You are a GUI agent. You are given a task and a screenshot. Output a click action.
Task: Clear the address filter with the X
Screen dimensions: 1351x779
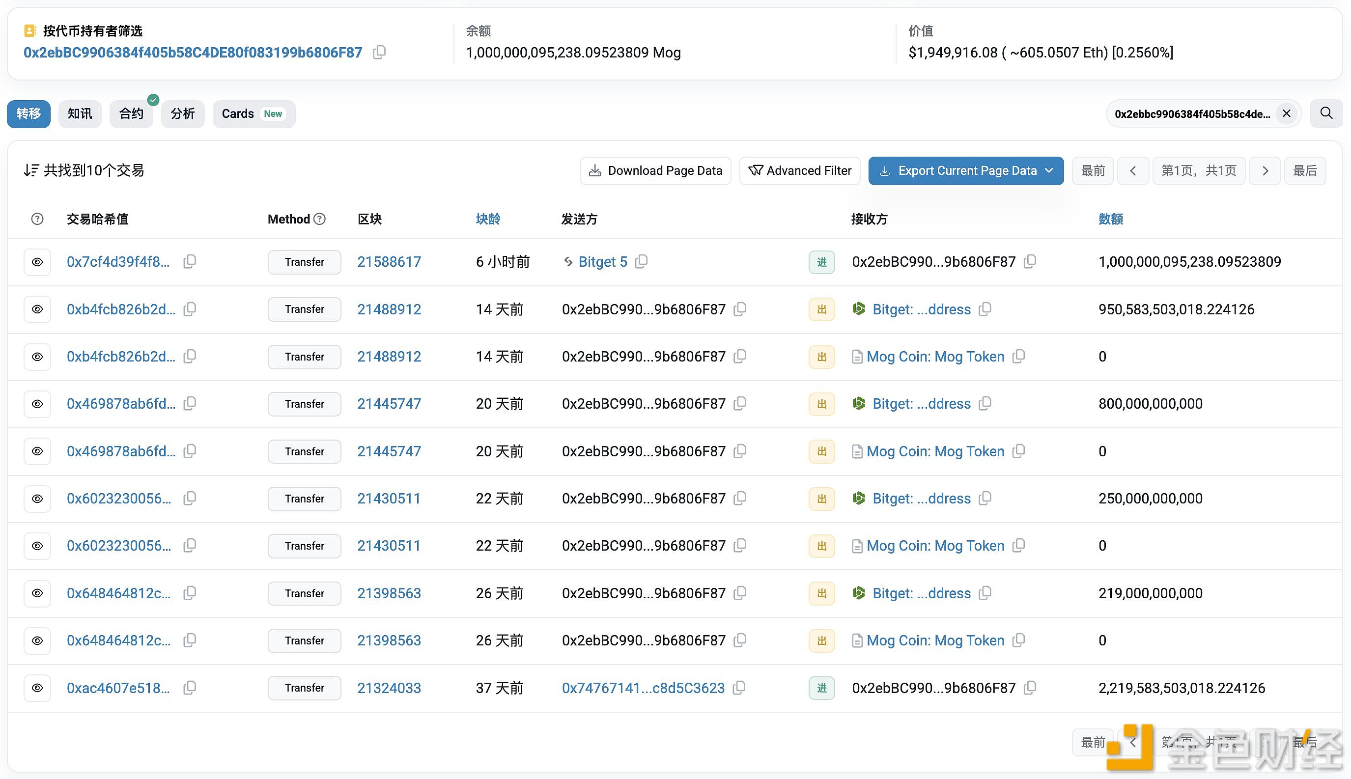(x=1286, y=113)
